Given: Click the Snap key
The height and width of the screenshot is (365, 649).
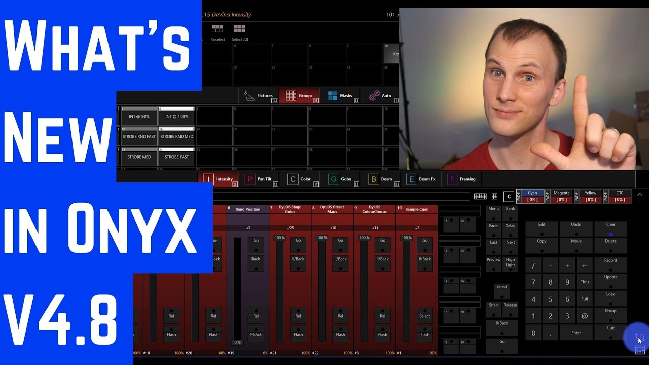Looking at the screenshot, I should coord(494,309).
